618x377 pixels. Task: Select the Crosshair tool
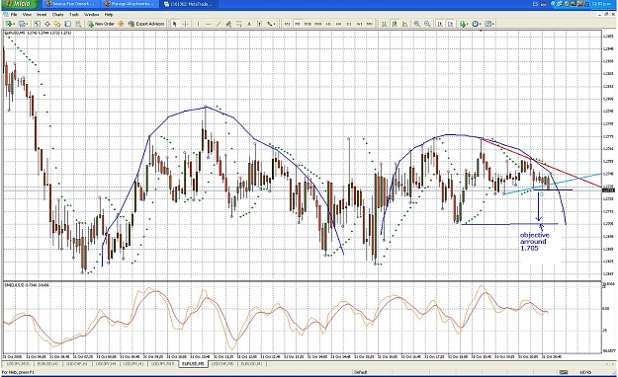(185, 24)
